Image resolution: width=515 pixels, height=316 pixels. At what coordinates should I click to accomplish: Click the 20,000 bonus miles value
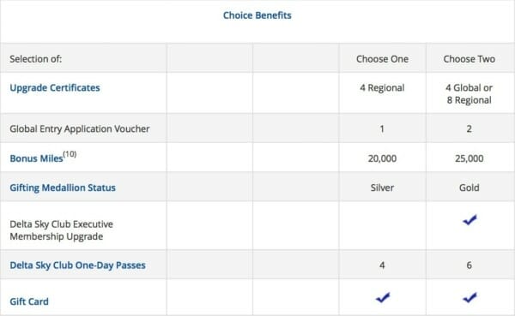coord(382,158)
